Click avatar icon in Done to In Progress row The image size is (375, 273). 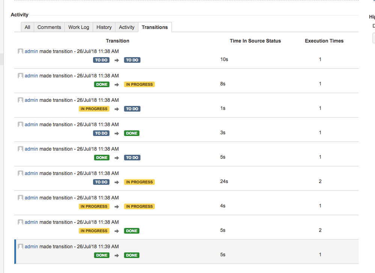point(20,75)
